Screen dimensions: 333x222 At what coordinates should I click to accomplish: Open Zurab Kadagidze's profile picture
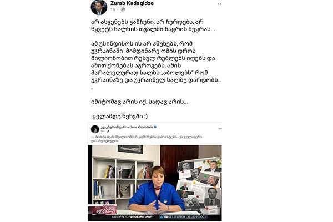[x=99, y=7]
